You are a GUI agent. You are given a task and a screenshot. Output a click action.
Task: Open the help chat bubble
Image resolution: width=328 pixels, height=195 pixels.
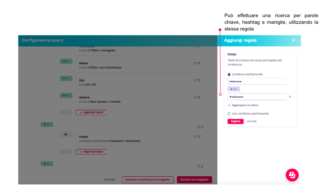(x=292, y=175)
